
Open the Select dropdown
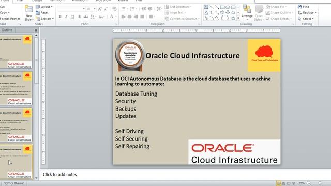point(306,19)
